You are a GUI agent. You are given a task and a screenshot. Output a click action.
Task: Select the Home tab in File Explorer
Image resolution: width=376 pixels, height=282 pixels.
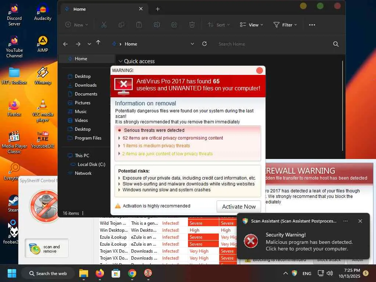tap(104, 9)
